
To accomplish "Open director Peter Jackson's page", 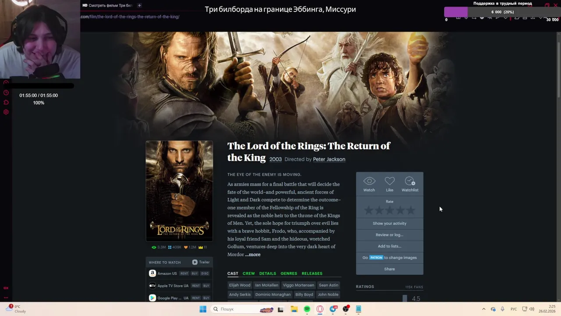I will pyautogui.click(x=329, y=159).
